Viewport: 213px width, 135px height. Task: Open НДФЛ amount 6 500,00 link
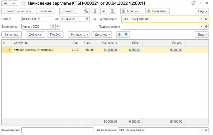pyautogui.click(x=135, y=50)
